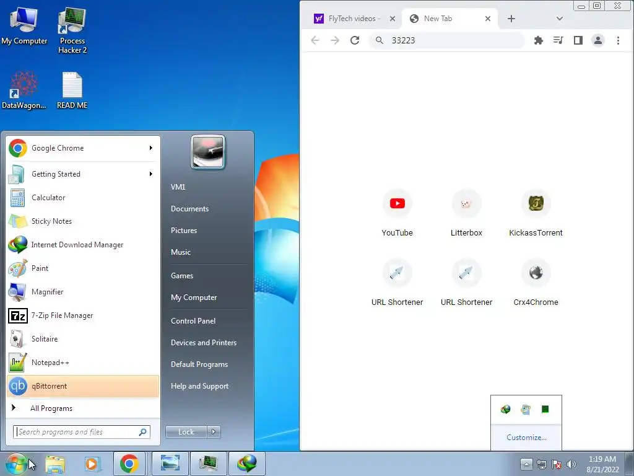Expand Google Chrome jump list arrow

[x=151, y=148]
